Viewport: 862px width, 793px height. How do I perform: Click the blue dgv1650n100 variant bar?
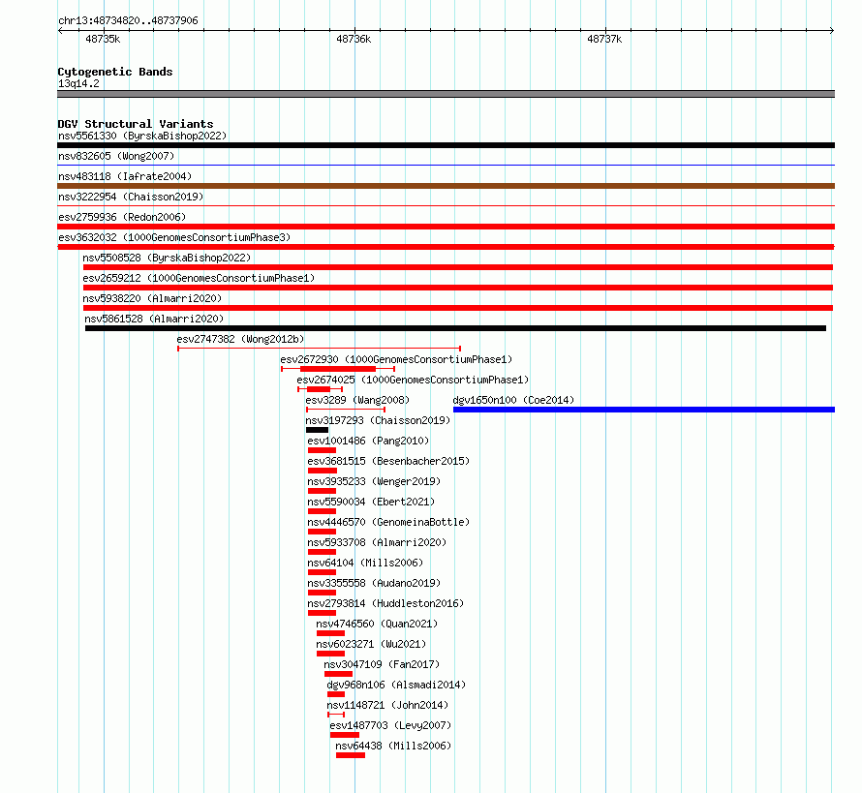[x=644, y=410]
